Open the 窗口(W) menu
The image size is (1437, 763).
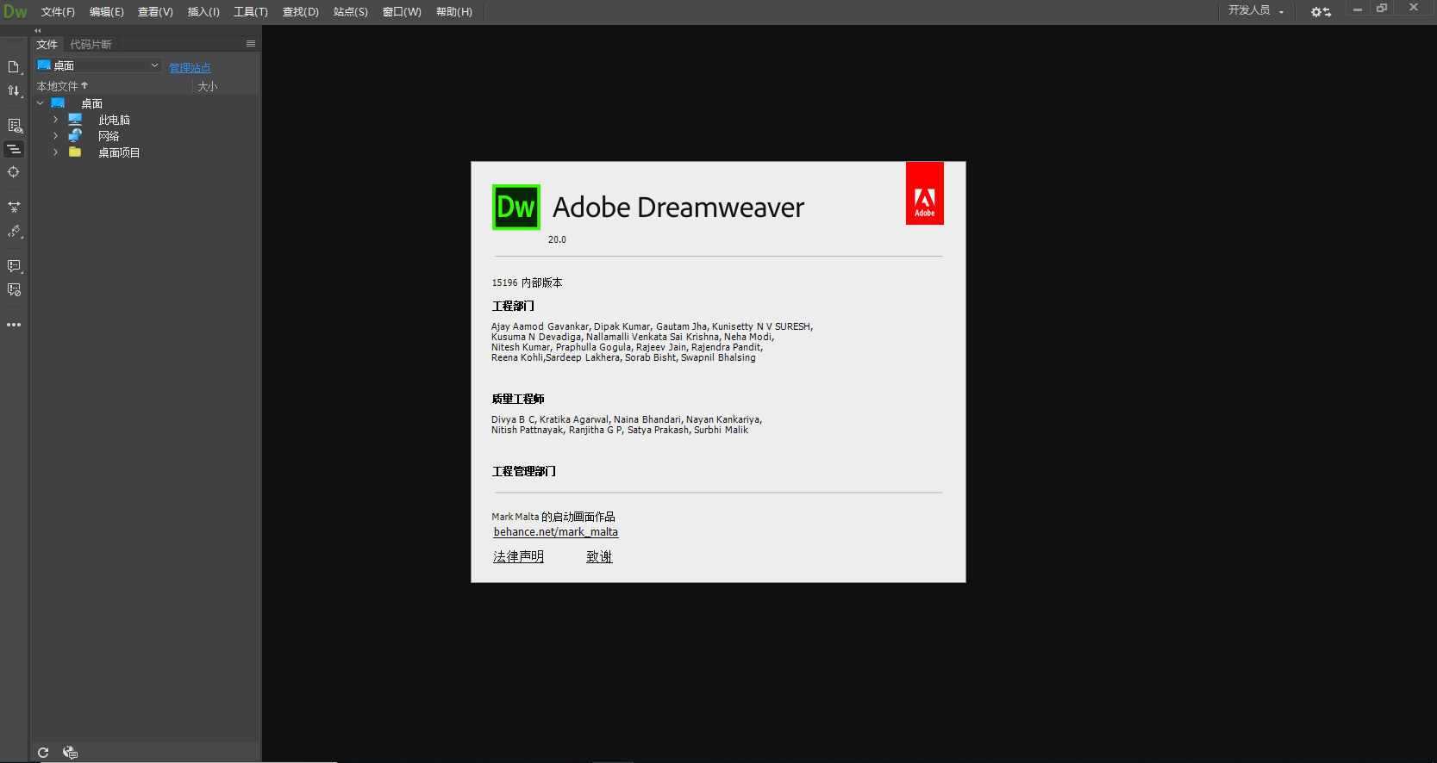click(x=402, y=12)
